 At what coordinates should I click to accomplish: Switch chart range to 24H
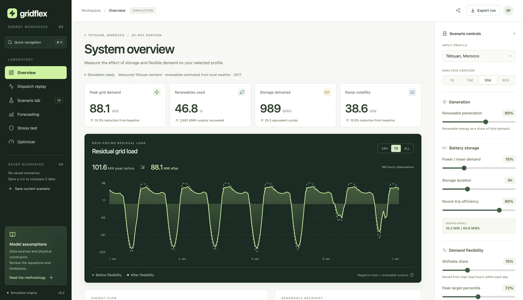pyautogui.click(x=385, y=149)
